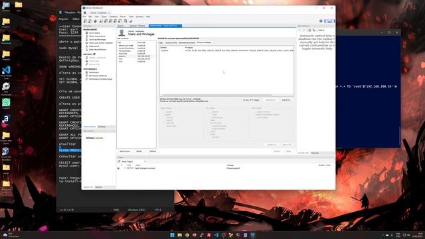425x239 pixels.
Task: Create a new SQL tab toolbar icon
Action: pos(86,21)
